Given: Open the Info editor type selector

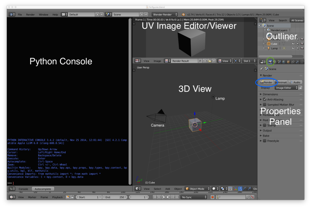Looking at the screenshot, I should [x=12, y=15].
